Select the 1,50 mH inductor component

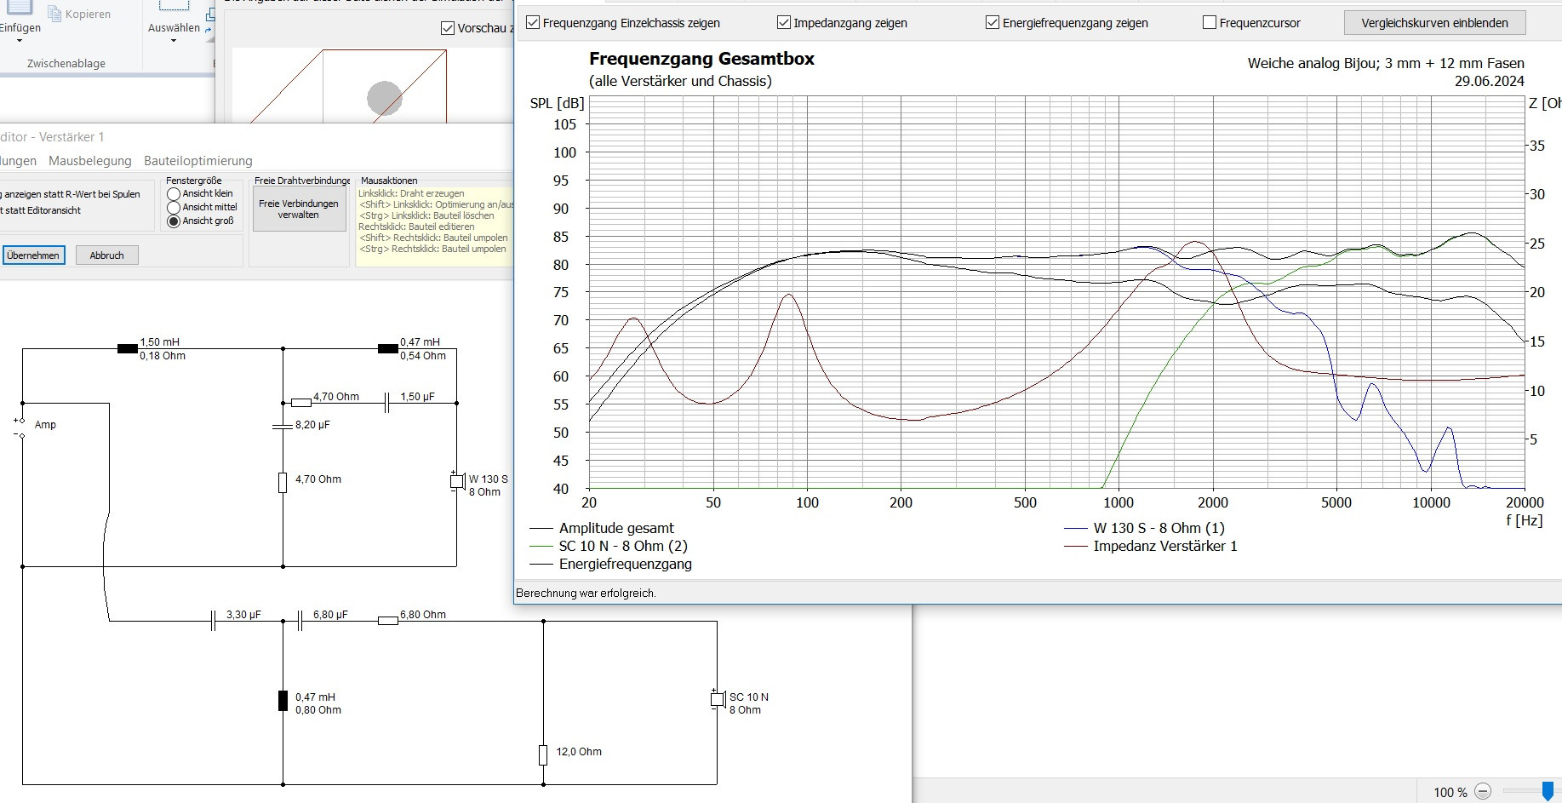click(127, 348)
